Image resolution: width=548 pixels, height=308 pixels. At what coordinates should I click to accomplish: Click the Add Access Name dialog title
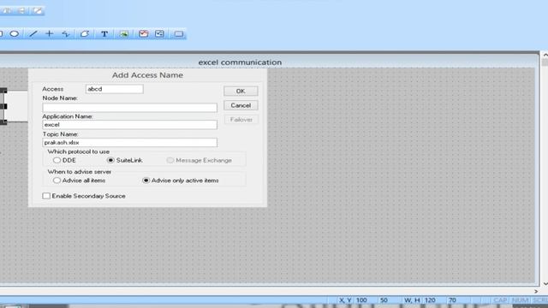pos(147,75)
